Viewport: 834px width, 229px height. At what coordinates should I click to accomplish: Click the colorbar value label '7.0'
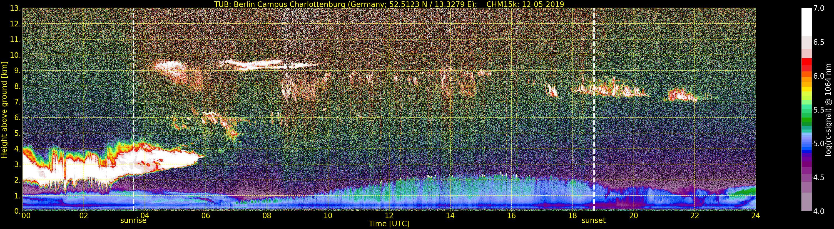click(819, 8)
